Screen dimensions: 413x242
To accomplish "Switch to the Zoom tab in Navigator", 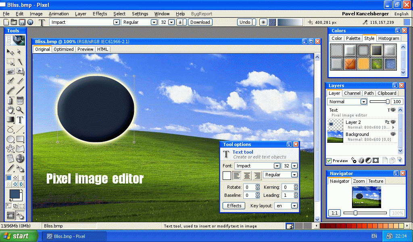I will [x=359, y=181].
